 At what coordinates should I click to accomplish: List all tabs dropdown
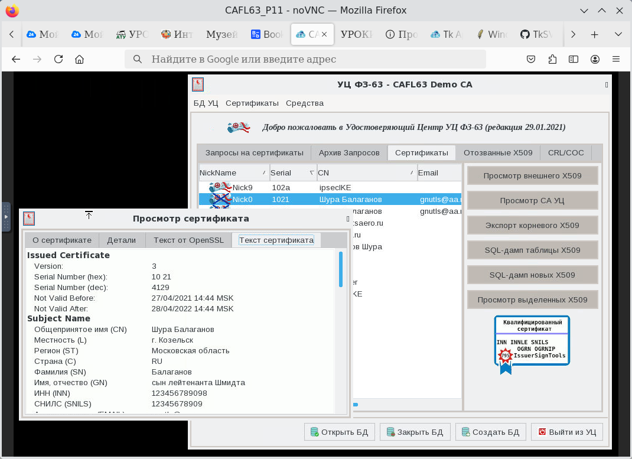tap(618, 35)
